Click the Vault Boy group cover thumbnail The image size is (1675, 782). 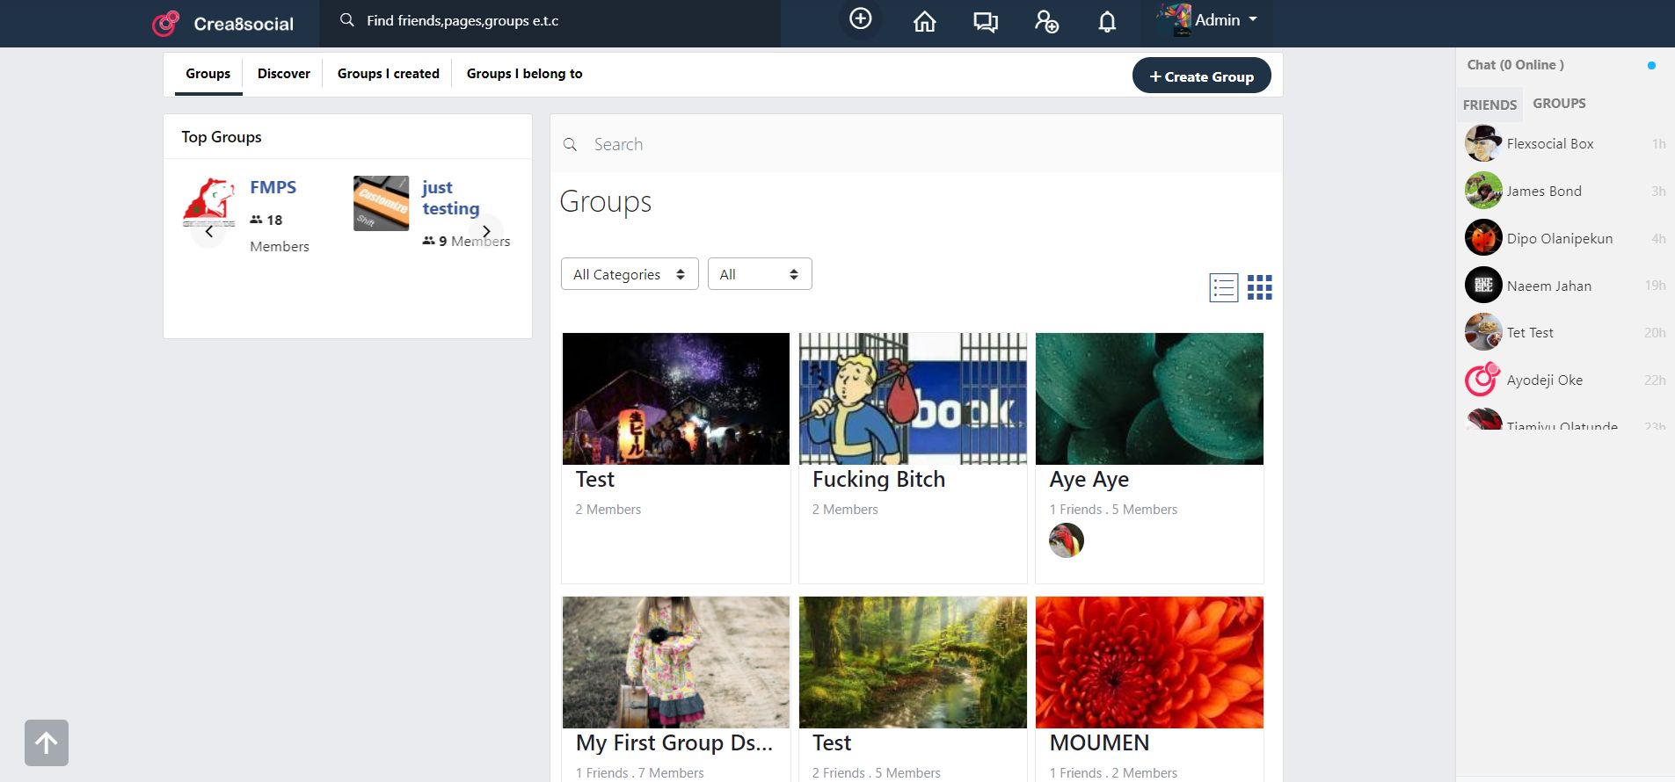(x=913, y=399)
